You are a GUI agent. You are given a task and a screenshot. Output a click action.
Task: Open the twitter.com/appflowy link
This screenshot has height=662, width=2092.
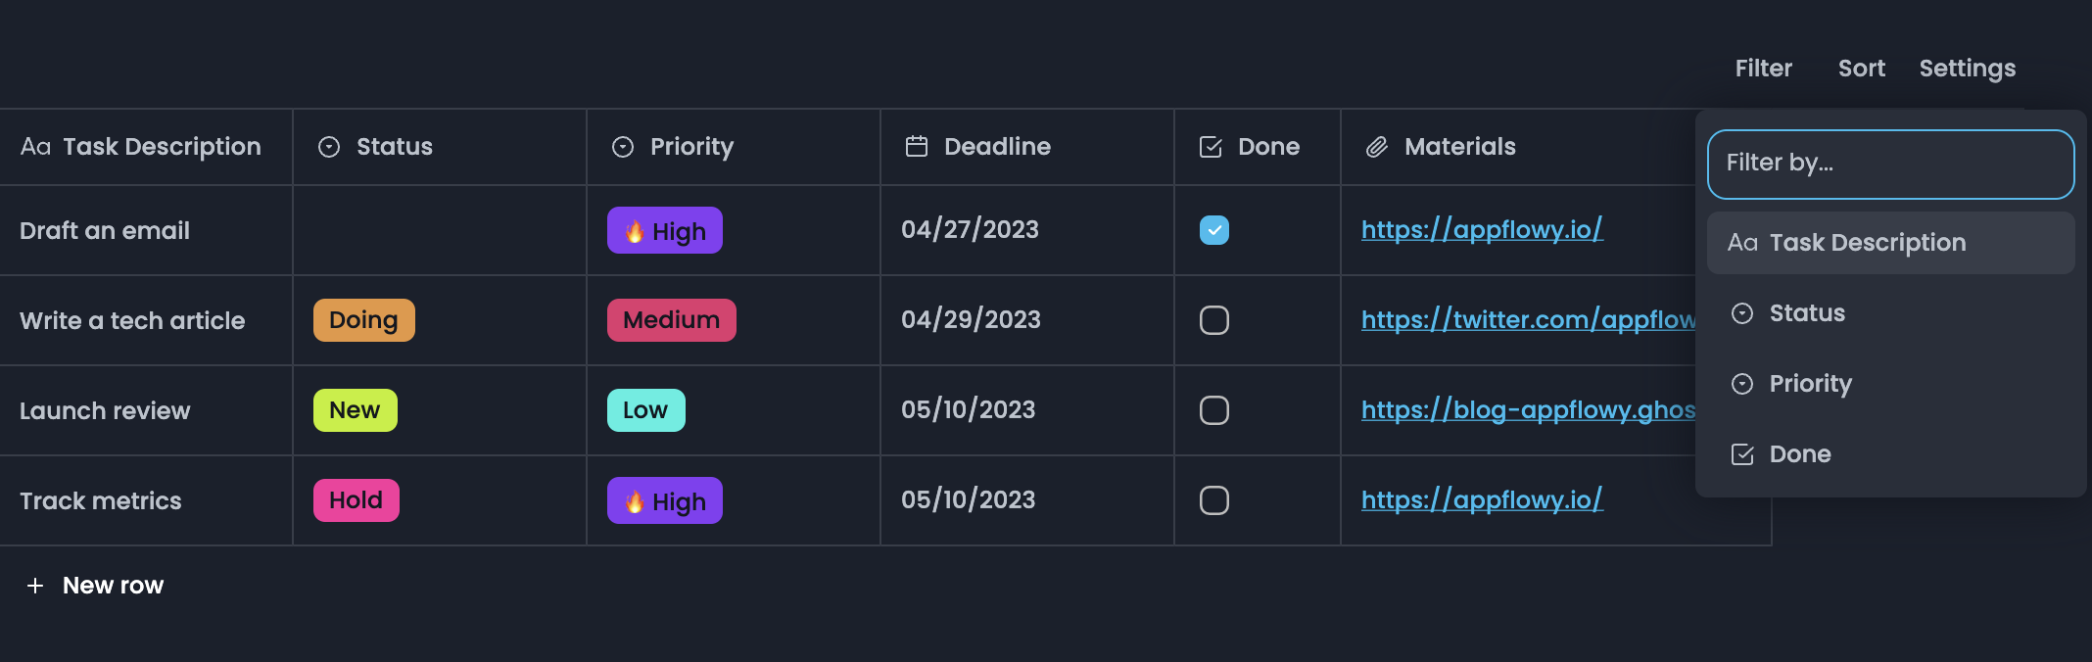[x=1526, y=320]
